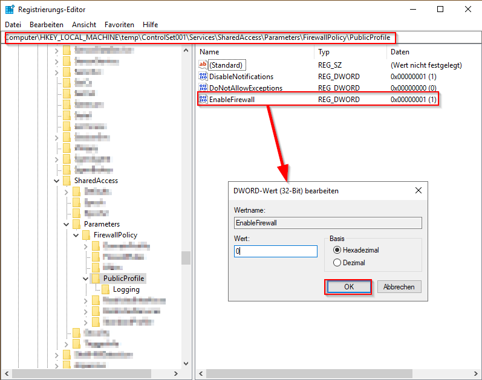Click the Wert input field
Viewport: 482px width, 380px height.
click(x=275, y=251)
